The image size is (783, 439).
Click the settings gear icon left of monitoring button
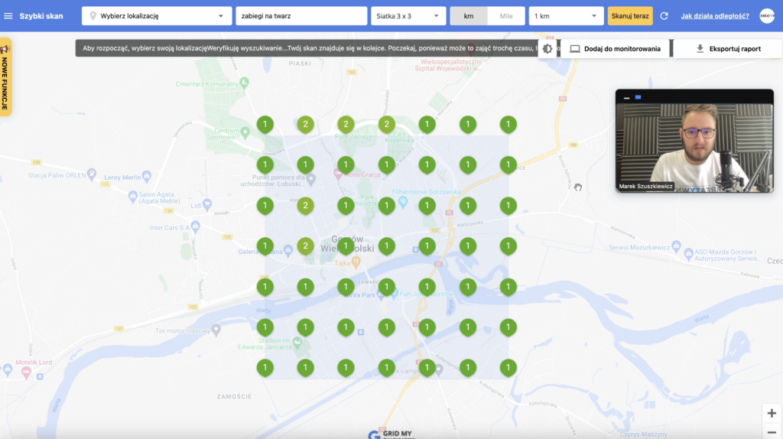[547, 49]
